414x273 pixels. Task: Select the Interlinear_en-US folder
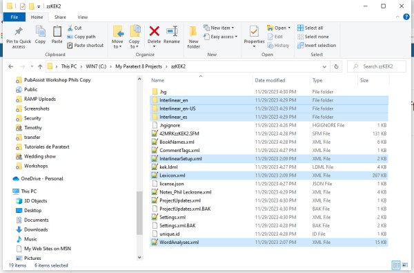pos(269,109)
